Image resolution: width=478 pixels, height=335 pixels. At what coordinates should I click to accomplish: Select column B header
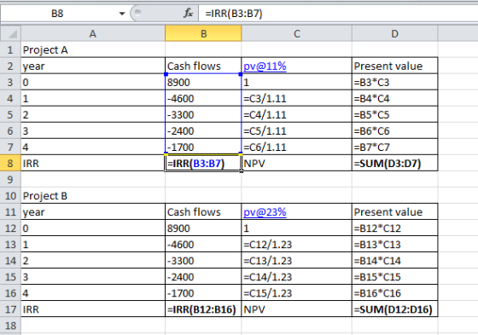(203, 33)
